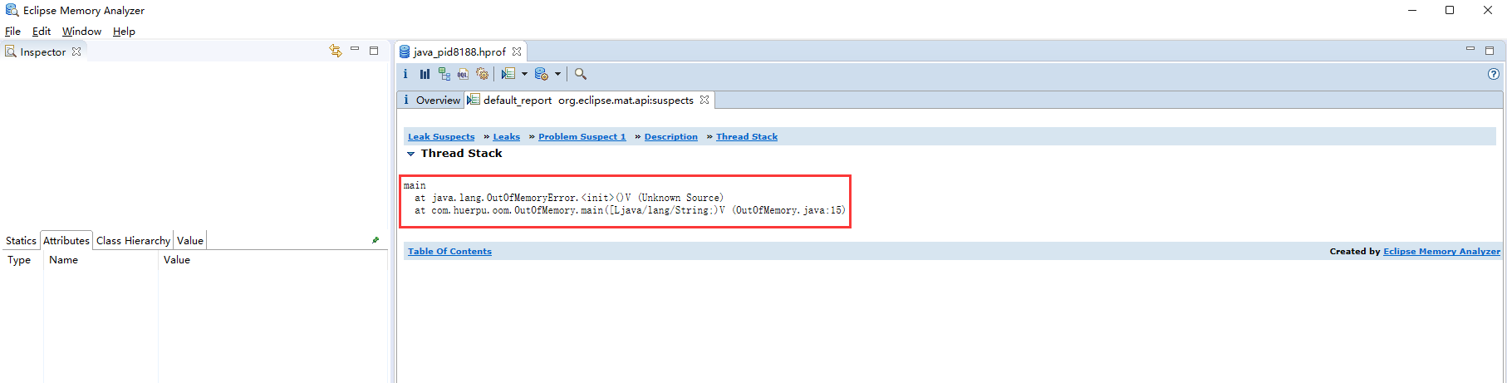
Task: Open the OQL query editor
Action: (x=463, y=74)
